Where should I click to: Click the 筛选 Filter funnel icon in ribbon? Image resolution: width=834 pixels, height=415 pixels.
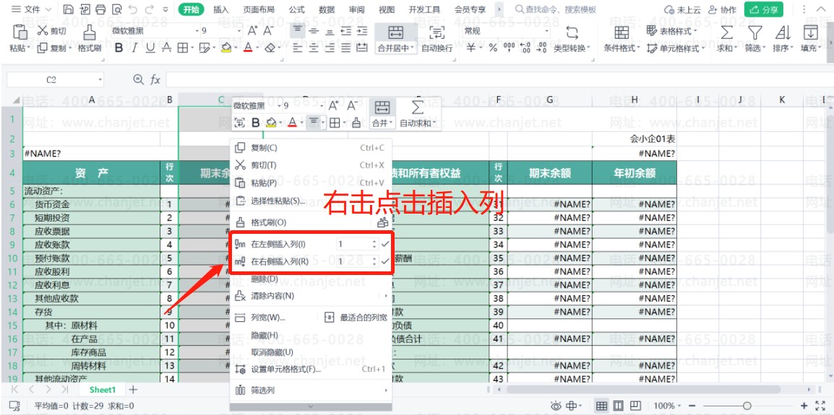(x=755, y=33)
